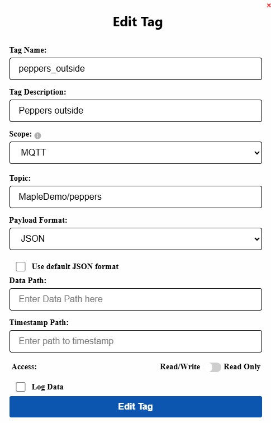Screen dimensions: 271x423
Task: Click the Log Data label text
Action: [47, 387]
